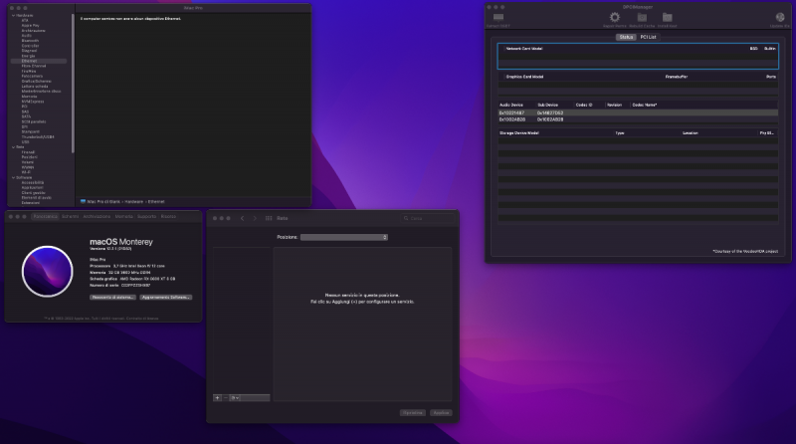The image size is (796, 444).
Task: Click the Extract DSDT toolbar icon
Action: pos(498,17)
